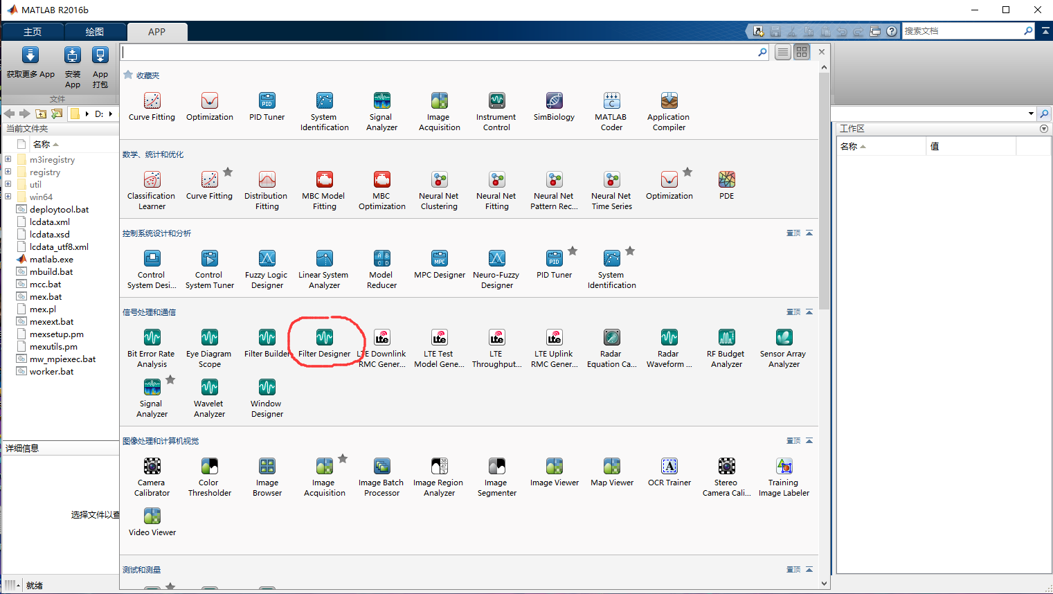Select matlab.exe in current folder

click(x=51, y=260)
